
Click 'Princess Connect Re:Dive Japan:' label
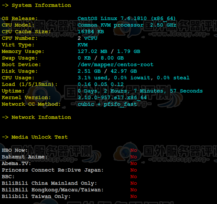[x=53, y=170]
